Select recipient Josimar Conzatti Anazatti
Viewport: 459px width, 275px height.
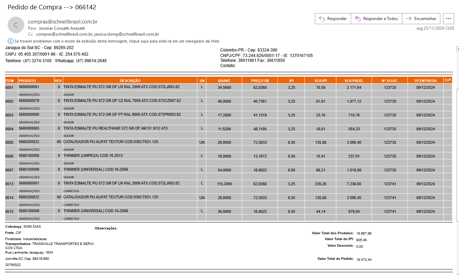[x=62, y=28]
